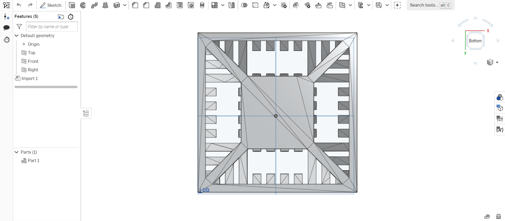This screenshot has width=505, height=221.
Task: Open the Hole tool
Action: click(191, 5)
